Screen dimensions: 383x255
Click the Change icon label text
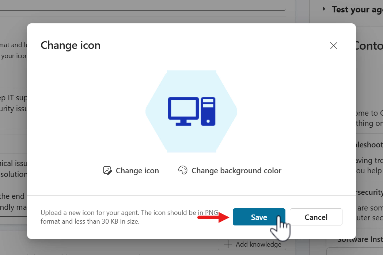click(x=137, y=170)
